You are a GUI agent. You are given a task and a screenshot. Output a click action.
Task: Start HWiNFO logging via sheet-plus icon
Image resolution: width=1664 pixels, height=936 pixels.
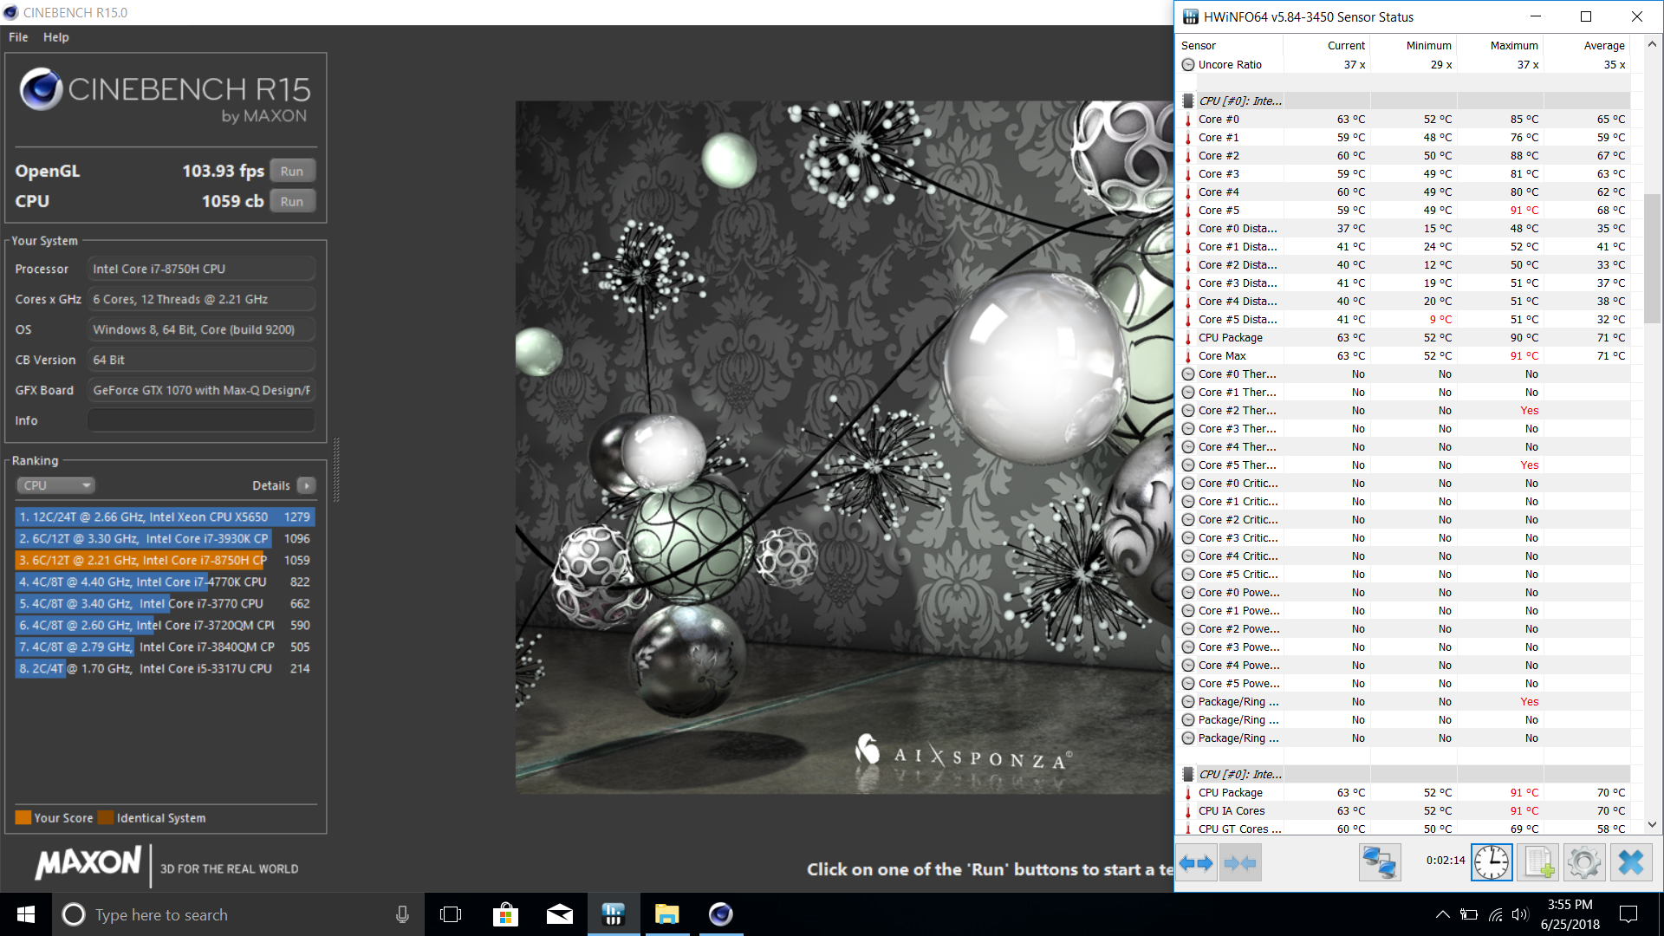(1538, 862)
